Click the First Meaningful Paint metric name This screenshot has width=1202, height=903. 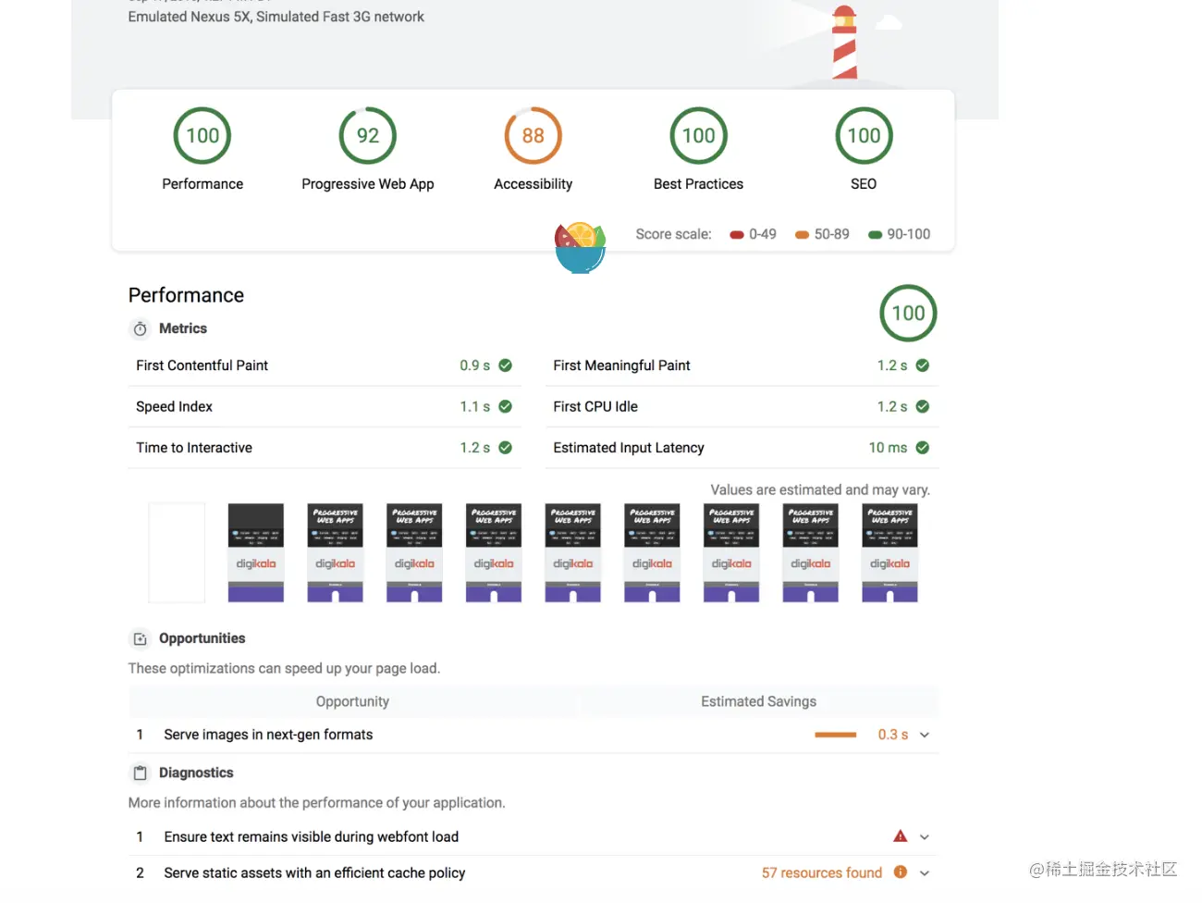[621, 365]
